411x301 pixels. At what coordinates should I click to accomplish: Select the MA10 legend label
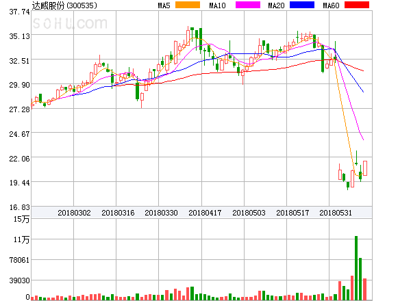(x=217, y=5)
